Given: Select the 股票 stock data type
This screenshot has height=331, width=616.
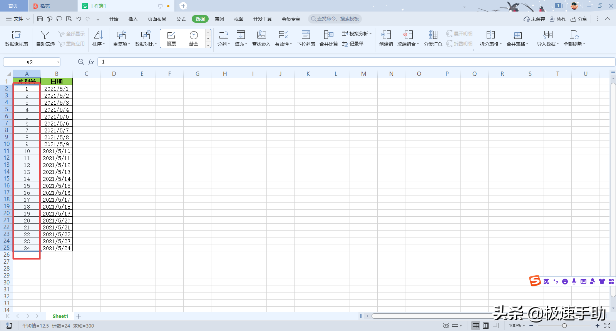Looking at the screenshot, I should click(171, 39).
